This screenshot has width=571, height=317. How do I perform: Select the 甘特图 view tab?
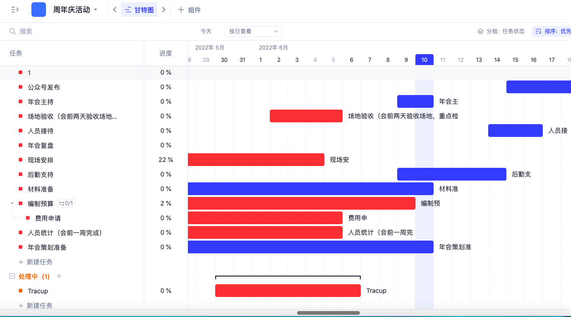point(139,9)
